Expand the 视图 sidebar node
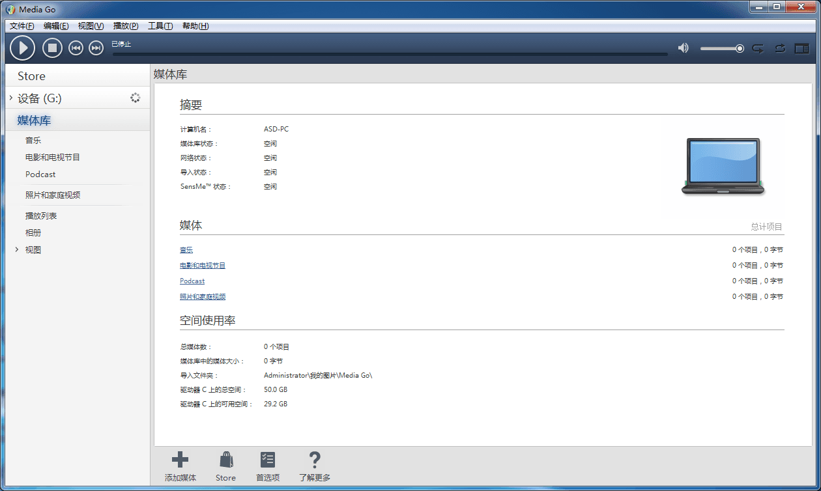The image size is (821, 491). click(x=16, y=249)
